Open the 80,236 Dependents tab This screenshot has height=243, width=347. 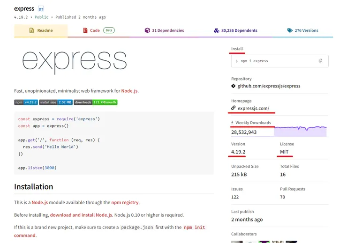pos(235,30)
